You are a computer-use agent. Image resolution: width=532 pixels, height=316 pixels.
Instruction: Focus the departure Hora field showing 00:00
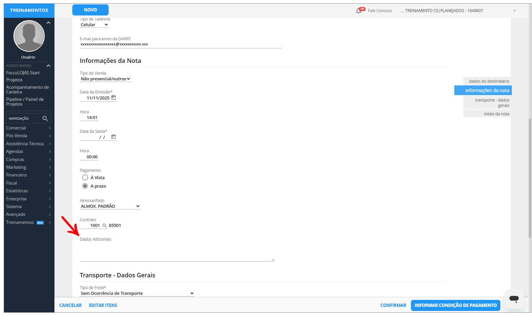[89, 157]
